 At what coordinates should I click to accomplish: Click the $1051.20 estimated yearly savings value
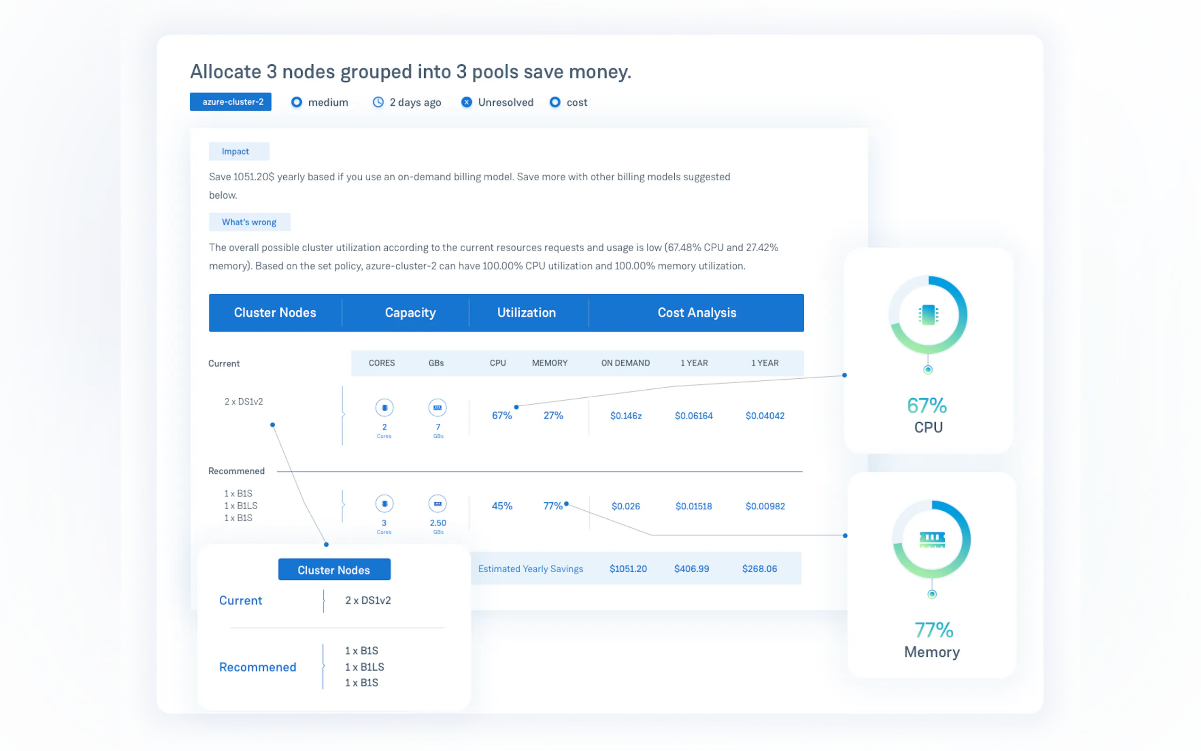tap(628, 569)
